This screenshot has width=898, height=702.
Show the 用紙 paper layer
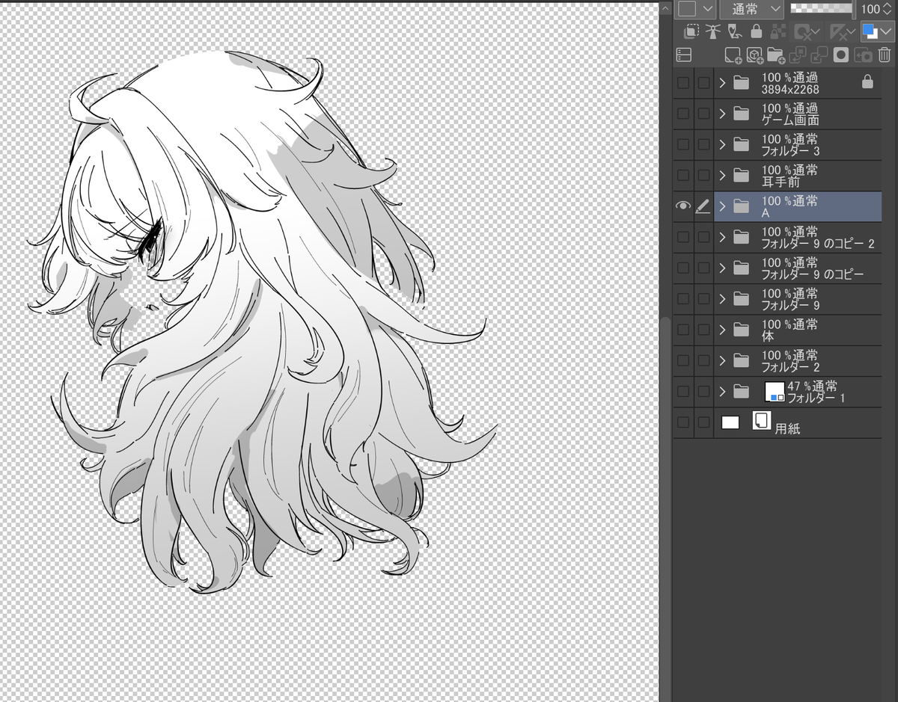pyautogui.click(x=683, y=422)
